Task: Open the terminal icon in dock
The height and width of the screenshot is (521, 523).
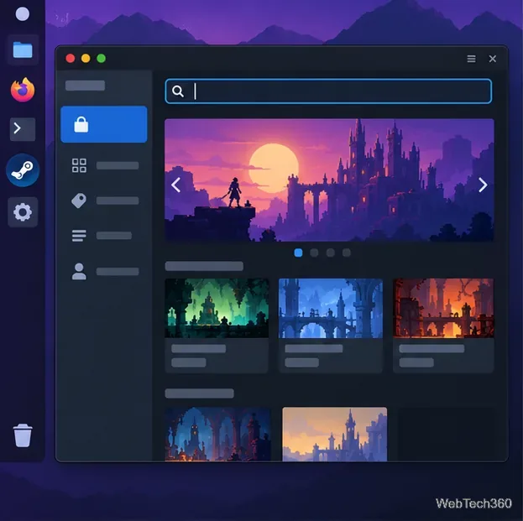Action: tap(23, 129)
